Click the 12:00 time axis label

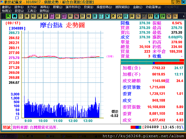coord(73,121)
